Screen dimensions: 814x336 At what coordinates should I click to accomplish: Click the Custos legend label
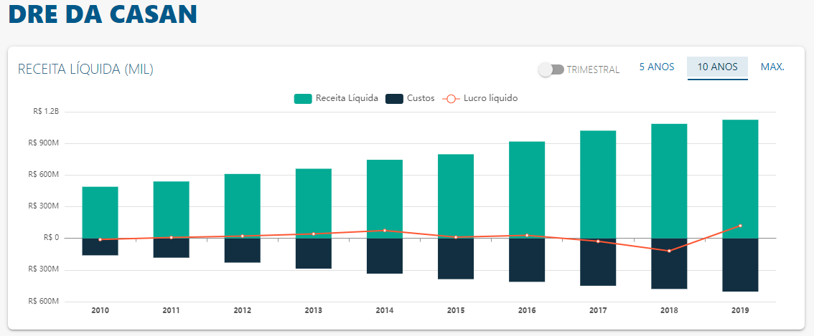(421, 99)
